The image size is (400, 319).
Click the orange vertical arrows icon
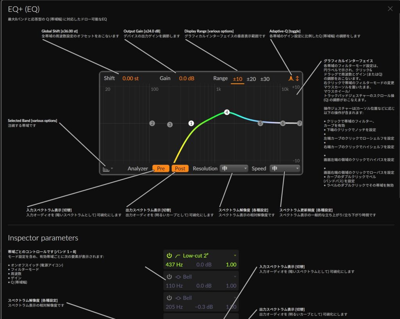pyautogui.click(x=297, y=78)
